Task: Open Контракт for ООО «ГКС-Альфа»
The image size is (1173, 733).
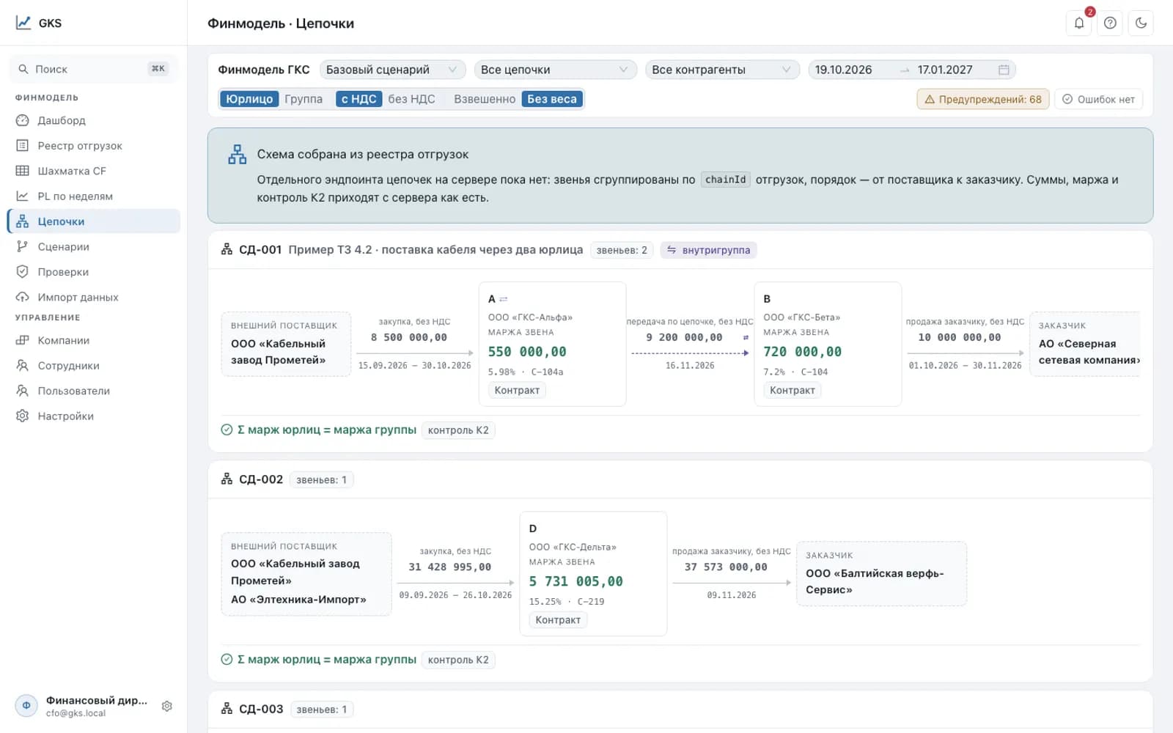Action: [517, 390]
